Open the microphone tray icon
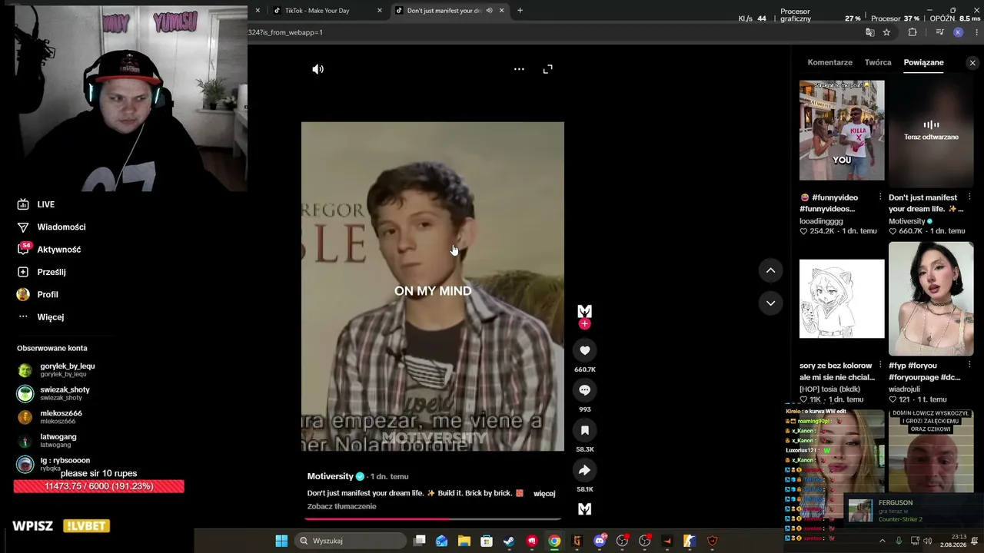 899,541
